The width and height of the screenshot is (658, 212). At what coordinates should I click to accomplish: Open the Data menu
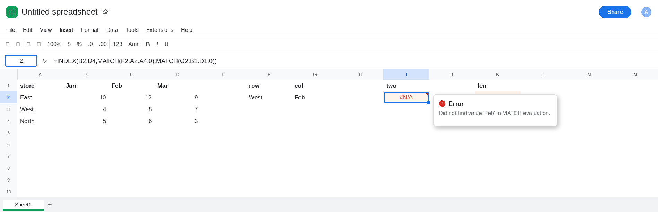(x=112, y=30)
